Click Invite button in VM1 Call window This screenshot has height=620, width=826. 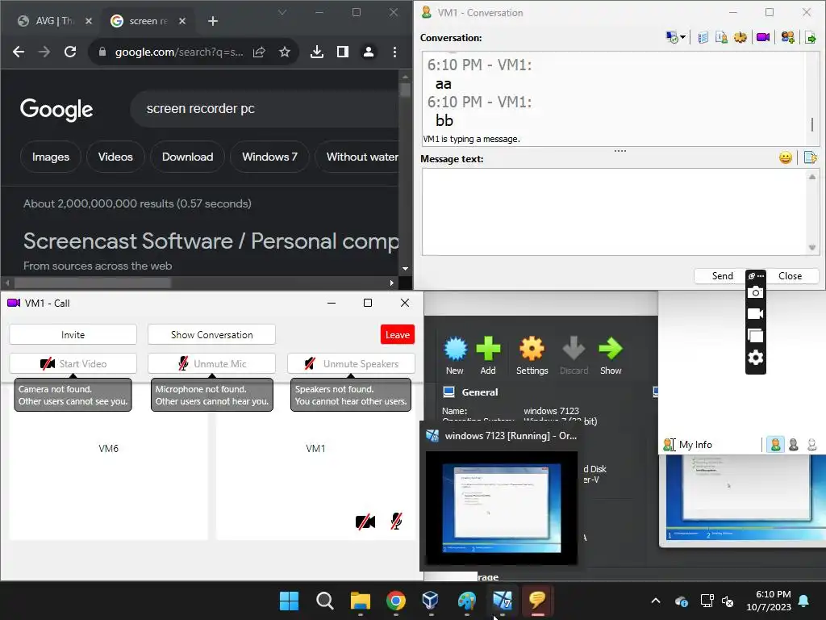click(x=73, y=335)
